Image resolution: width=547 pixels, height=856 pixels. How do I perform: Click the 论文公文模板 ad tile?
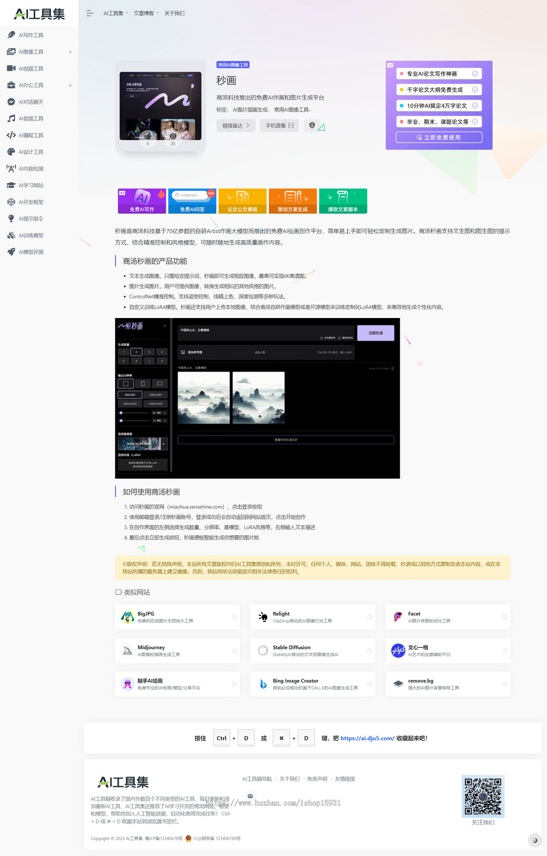[x=243, y=201]
